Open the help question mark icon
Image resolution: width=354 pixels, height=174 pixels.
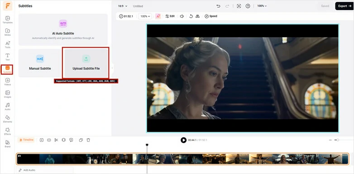(248, 6)
